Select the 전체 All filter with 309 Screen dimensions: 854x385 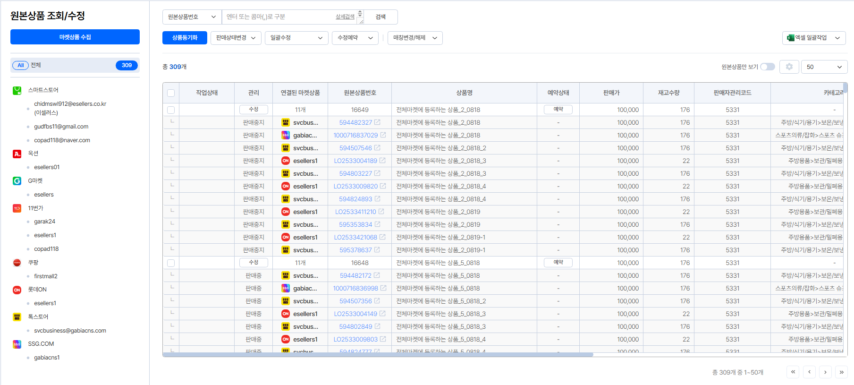75,65
